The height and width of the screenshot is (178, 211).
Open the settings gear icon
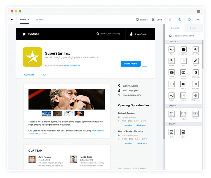pos(189,20)
